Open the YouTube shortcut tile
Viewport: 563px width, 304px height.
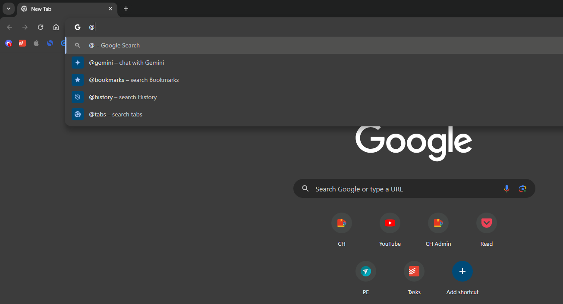[x=390, y=223]
